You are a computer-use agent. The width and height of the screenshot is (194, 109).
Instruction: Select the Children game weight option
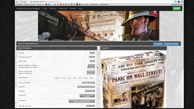pos(57,78)
